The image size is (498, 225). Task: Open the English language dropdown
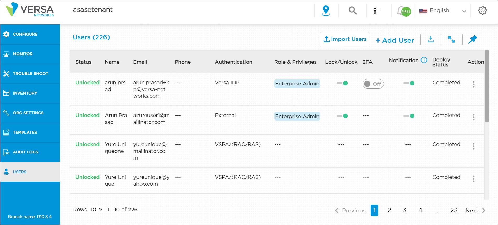point(443,11)
